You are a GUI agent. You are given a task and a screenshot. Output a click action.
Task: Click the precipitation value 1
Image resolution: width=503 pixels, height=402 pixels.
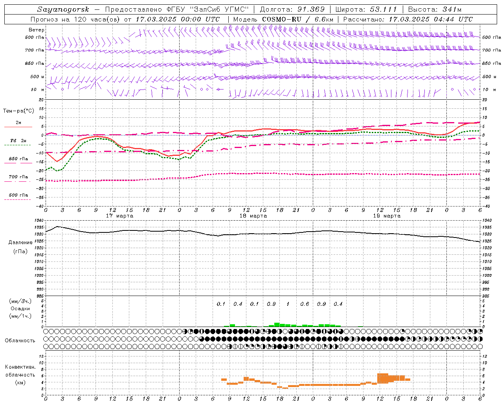tap(288, 304)
